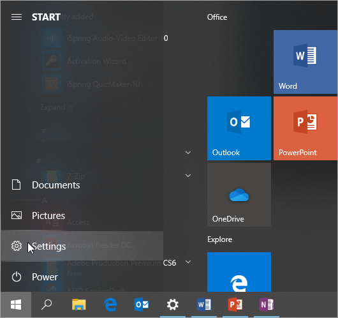Switch to OneNote on the taskbar
Viewport: 338px width, 318px height.
[x=267, y=305]
